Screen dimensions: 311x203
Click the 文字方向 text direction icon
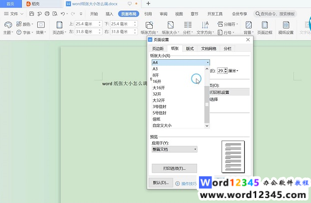[x=205, y=25]
